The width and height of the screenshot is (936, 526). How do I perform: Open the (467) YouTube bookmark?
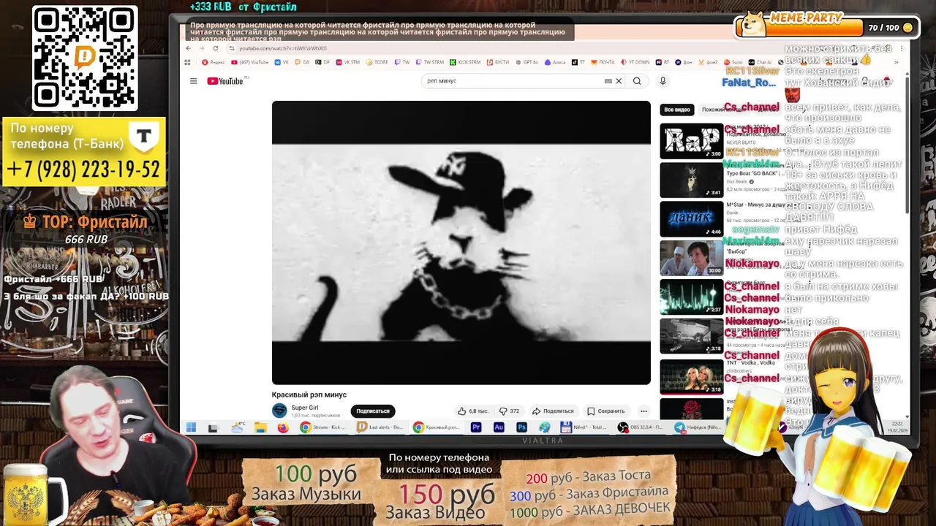coord(250,62)
